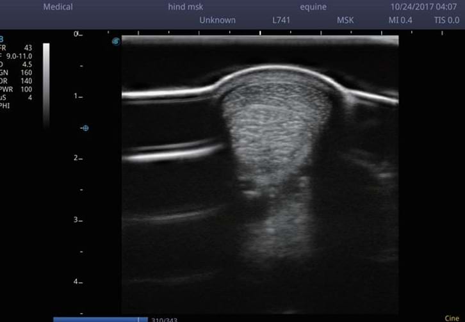Click the 'equine' header label
This screenshot has width=465, height=322.
(313, 7)
